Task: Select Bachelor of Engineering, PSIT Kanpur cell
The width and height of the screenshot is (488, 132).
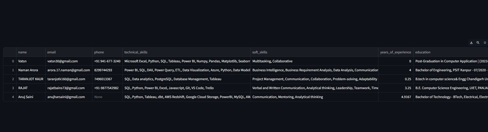Action: [451, 70]
